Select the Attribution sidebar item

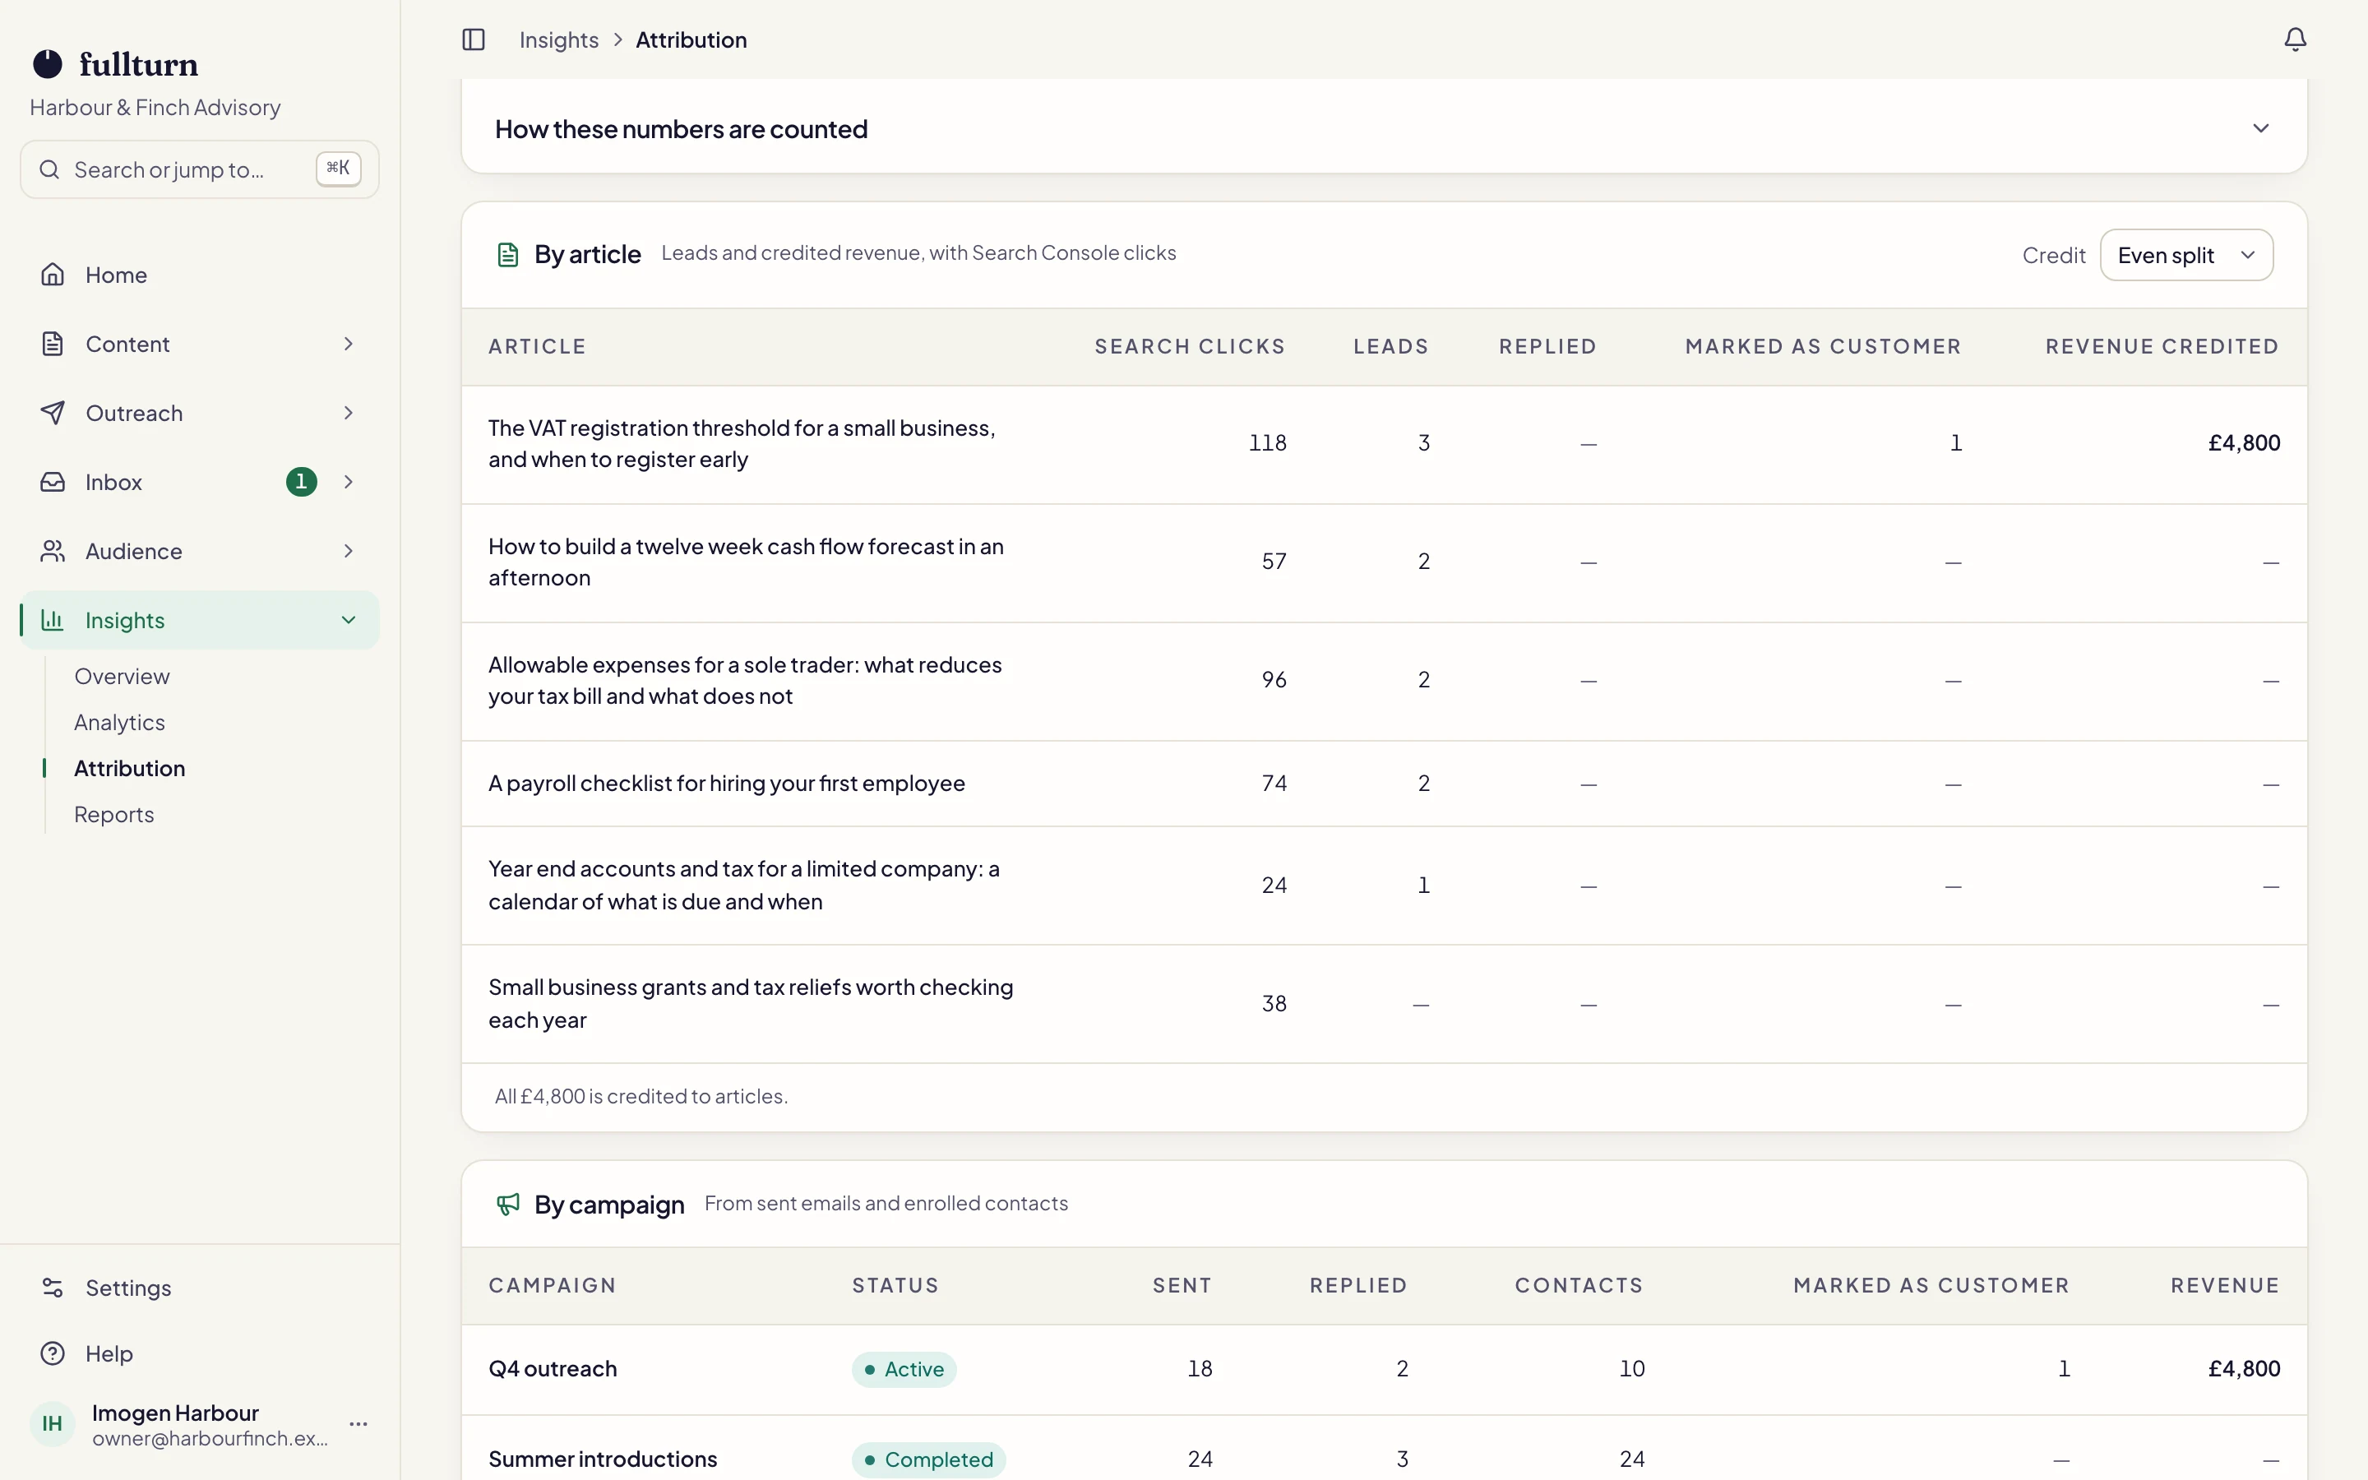(130, 769)
